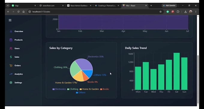204x109 pixels.
Task: Click the Ask Gemini button
Action: click(x=169, y=6)
